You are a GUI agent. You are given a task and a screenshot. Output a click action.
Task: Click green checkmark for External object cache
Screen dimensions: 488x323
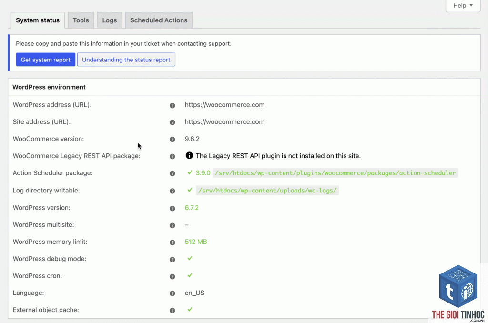[190, 309]
